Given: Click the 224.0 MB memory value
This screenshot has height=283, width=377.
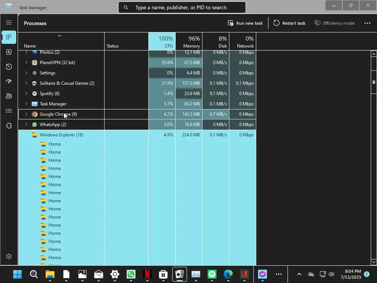Looking at the screenshot, I should click(x=191, y=135).
